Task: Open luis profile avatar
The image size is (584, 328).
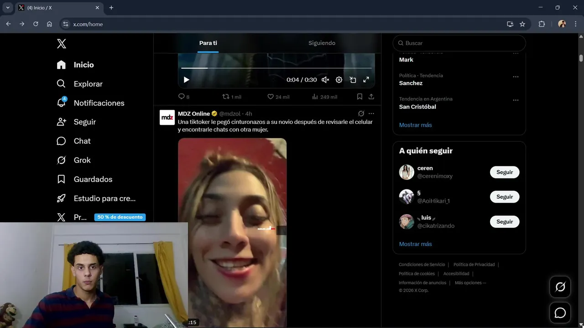Action: pos(407,221)
